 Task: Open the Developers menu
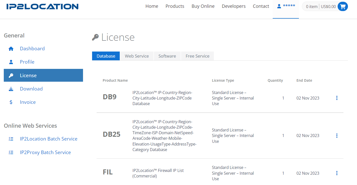(234, 6)
